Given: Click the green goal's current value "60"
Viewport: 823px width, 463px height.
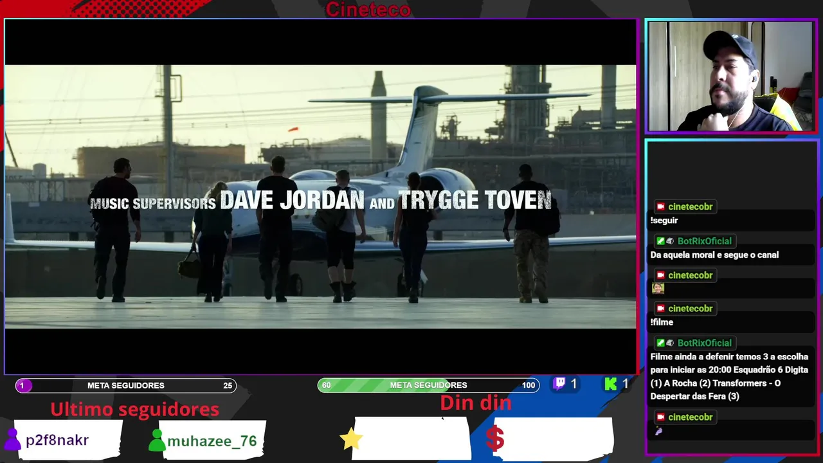Looking at the screenshot, I should coord(327,385).
